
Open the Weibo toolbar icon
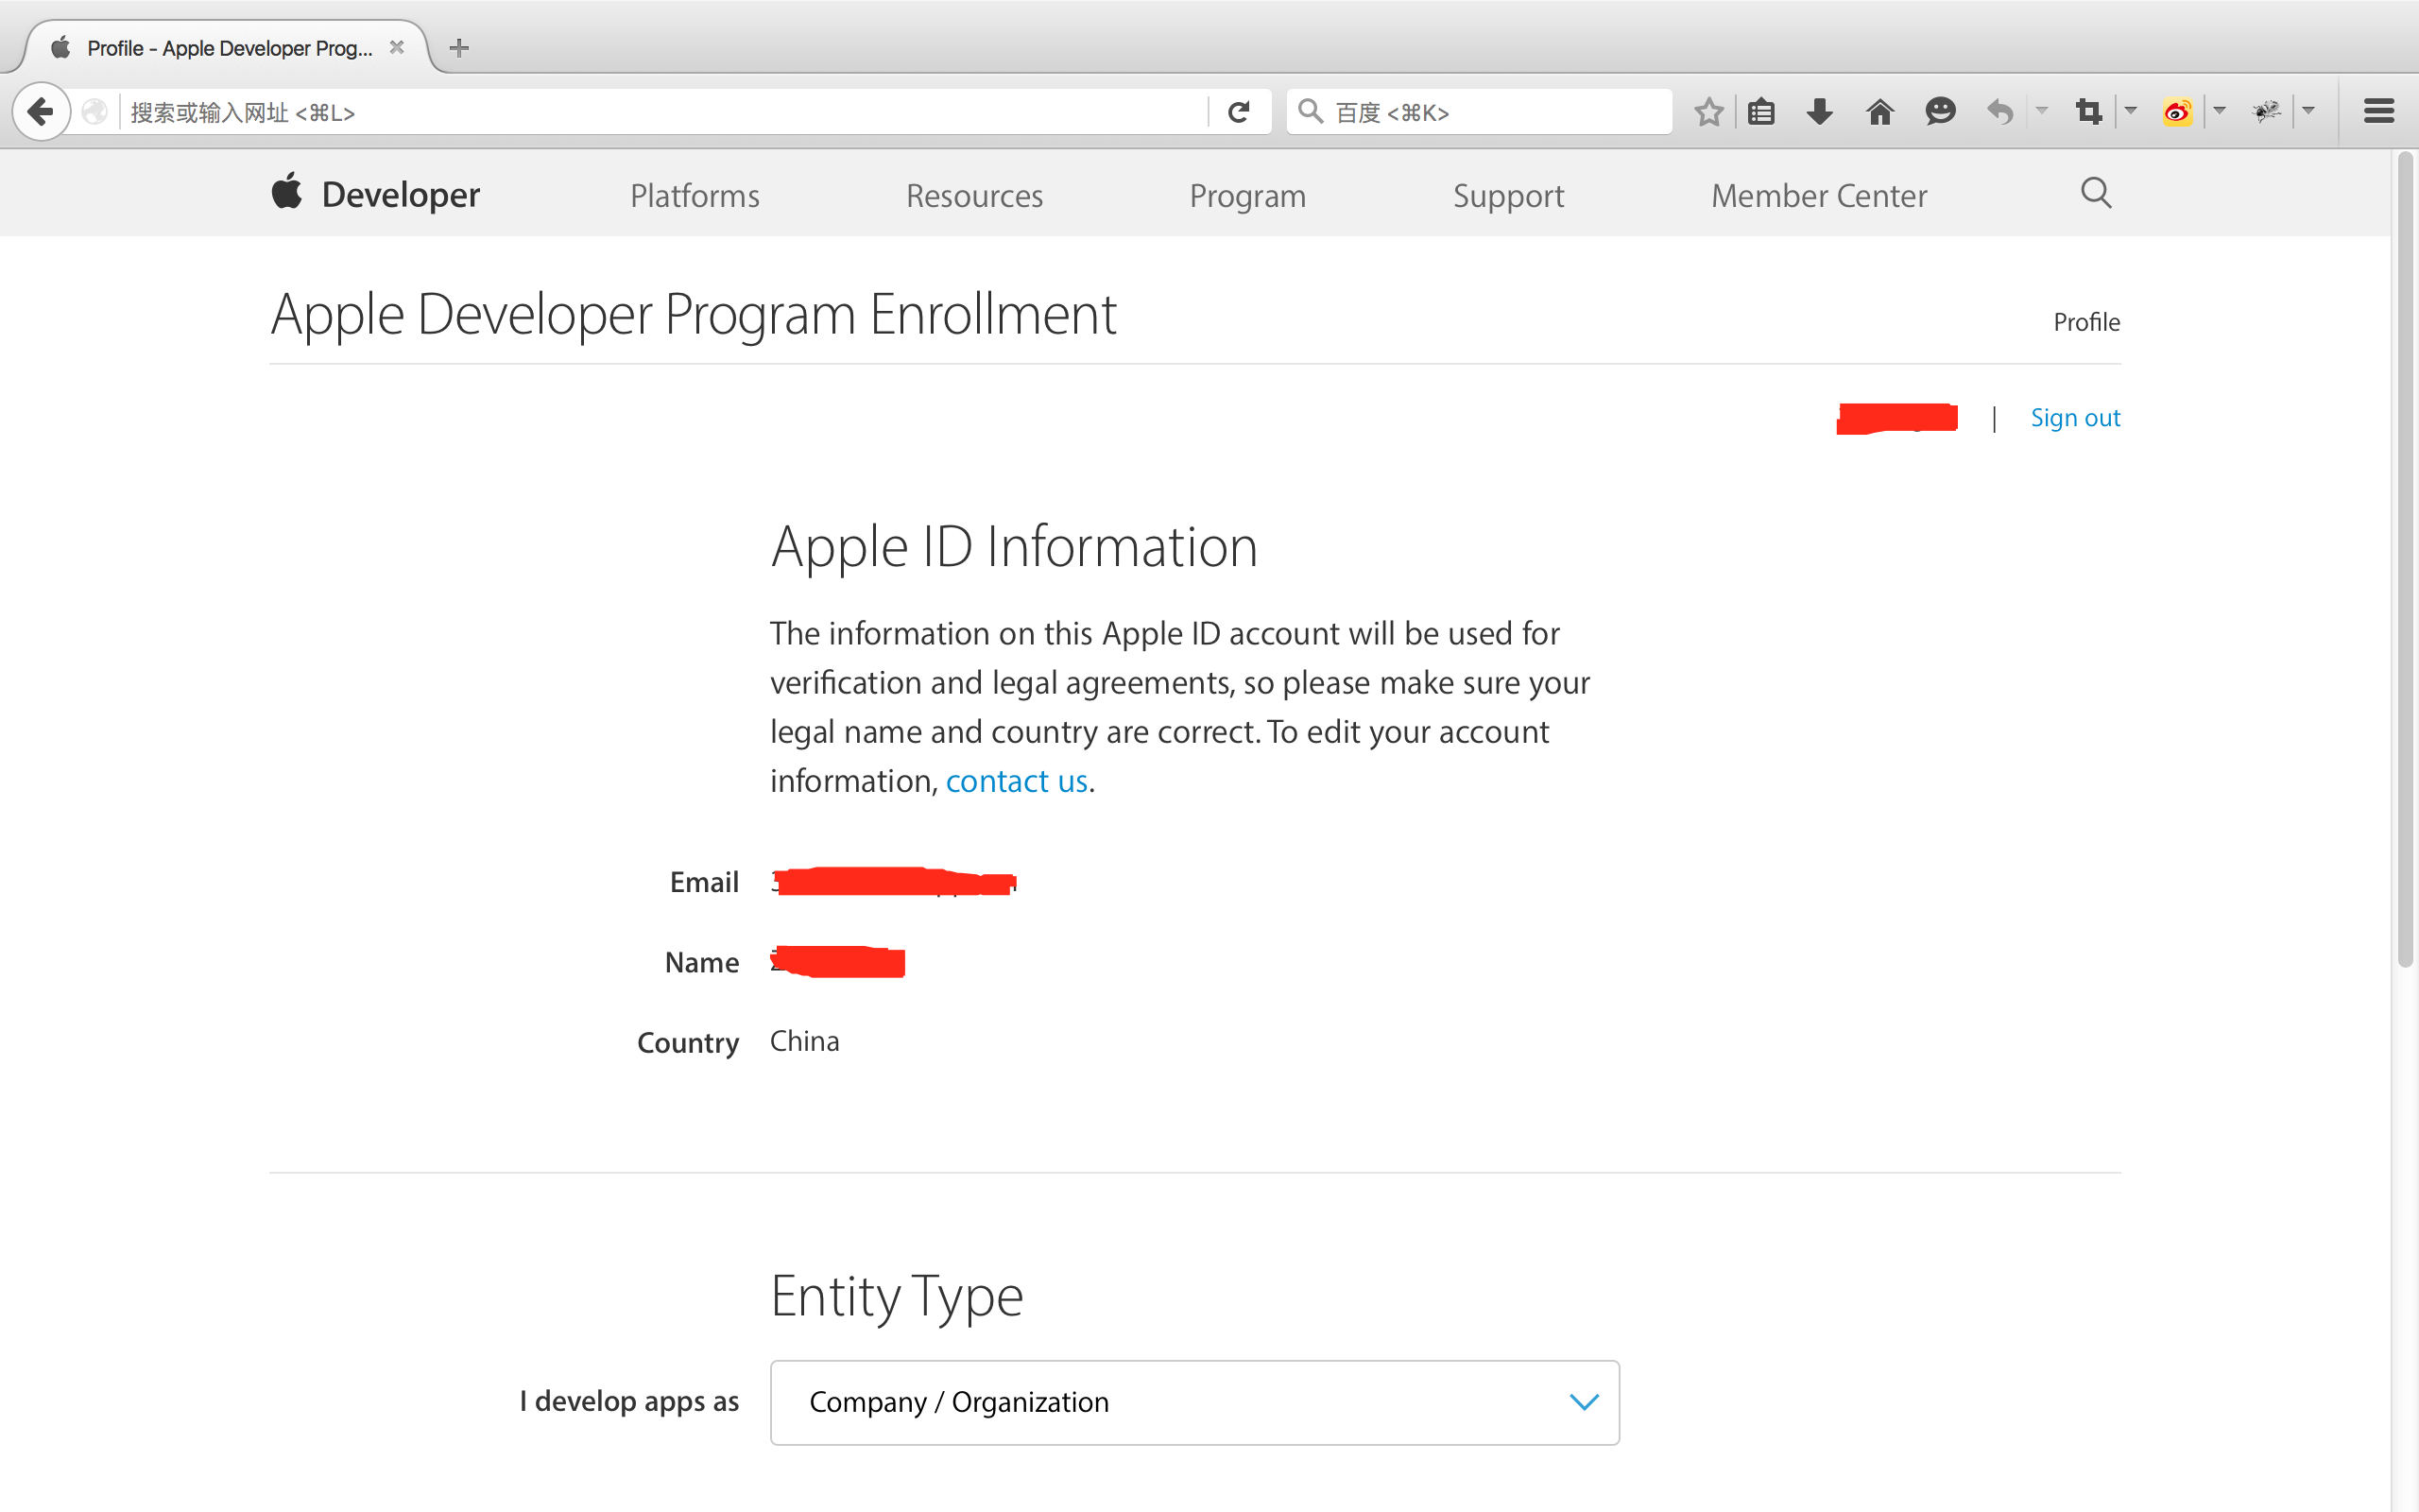[2177, 112]
